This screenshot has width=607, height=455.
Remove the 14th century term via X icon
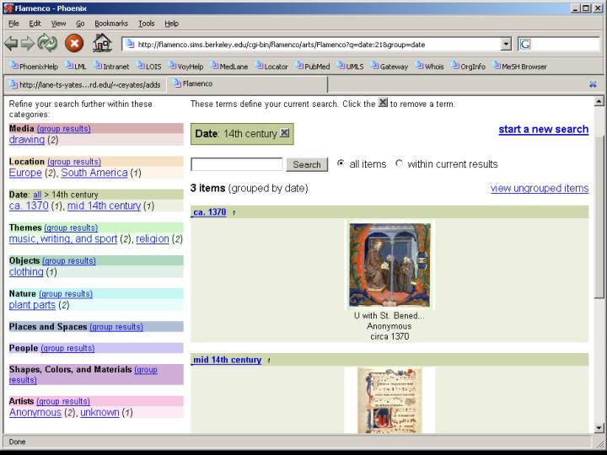click(284, 133)
